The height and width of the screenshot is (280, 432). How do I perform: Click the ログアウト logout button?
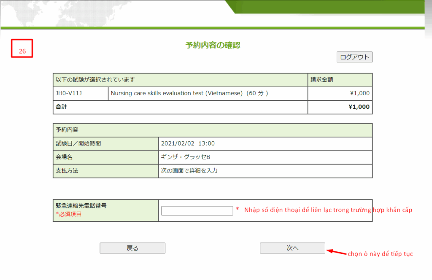[354, 57]
